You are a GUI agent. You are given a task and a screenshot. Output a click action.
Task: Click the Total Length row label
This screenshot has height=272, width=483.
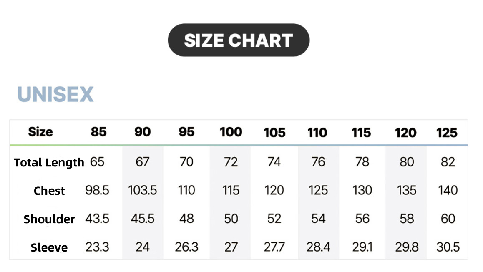tap(49, 162)
